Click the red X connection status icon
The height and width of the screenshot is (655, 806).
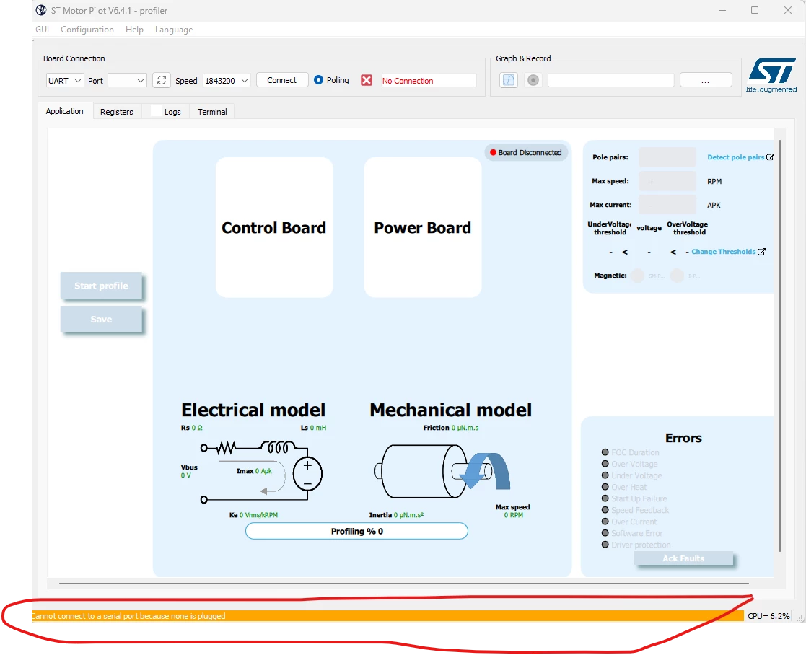(366, 80)
